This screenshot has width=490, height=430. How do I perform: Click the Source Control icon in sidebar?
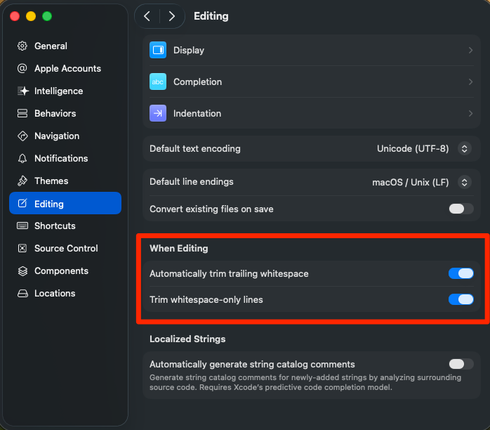point(22,249)
